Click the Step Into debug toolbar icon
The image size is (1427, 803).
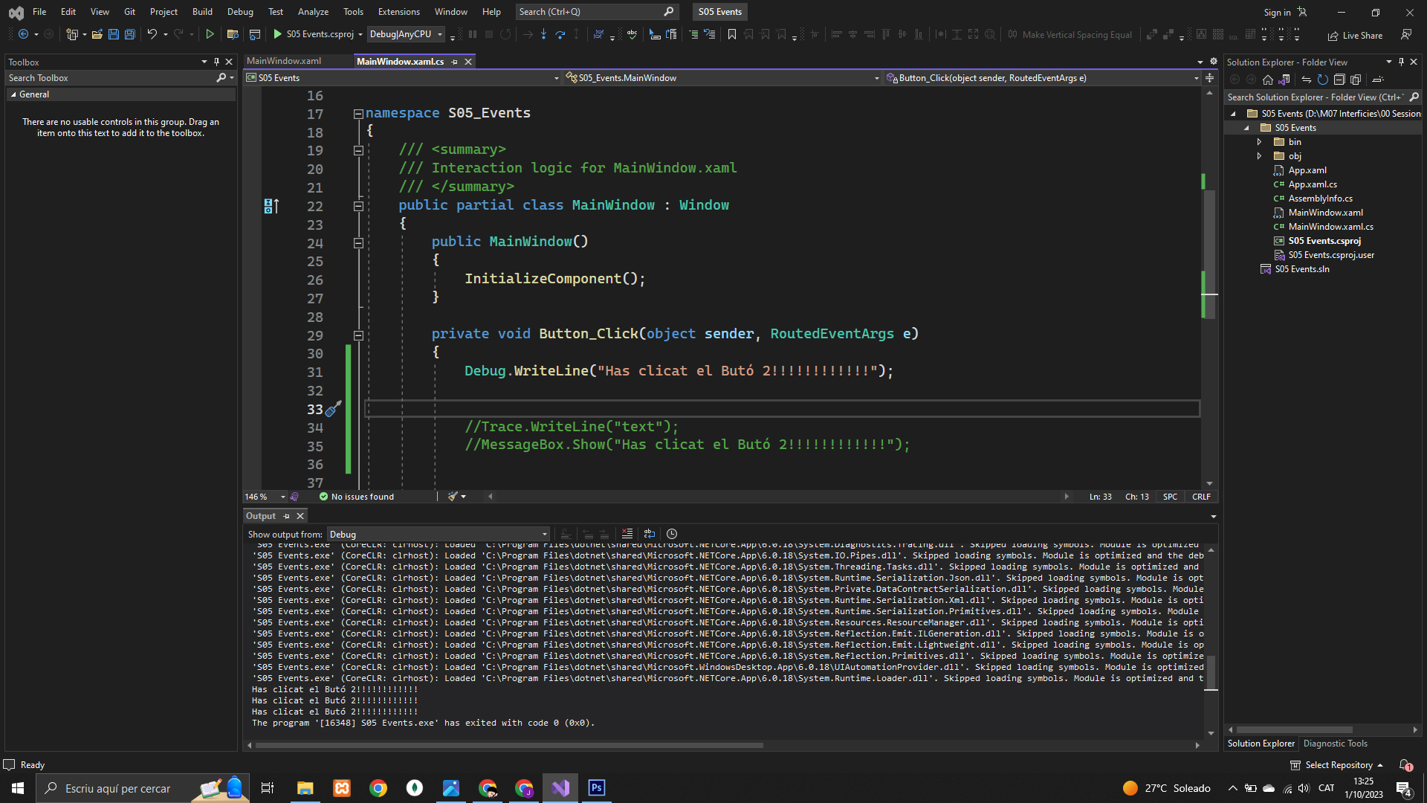click(543, 34)
